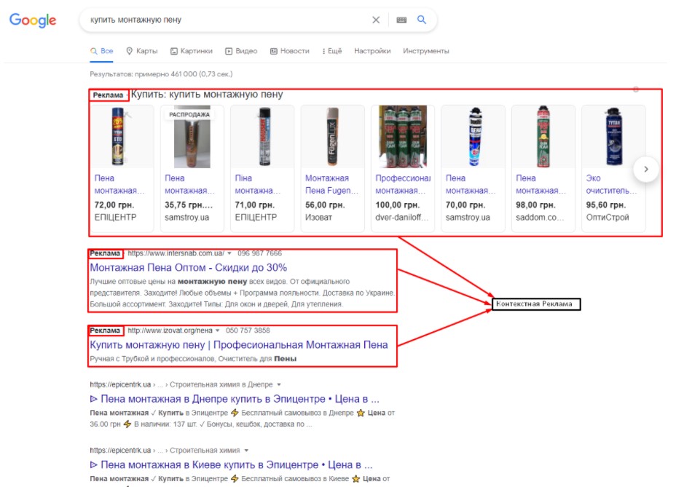Open Піна монтажна link priced 71,00 грн.

click(258, 184)
